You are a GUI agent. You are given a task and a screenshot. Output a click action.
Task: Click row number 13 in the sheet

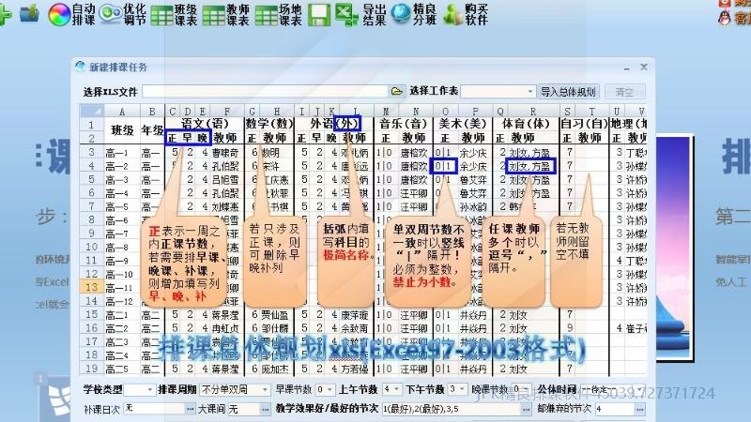[91, 287]
